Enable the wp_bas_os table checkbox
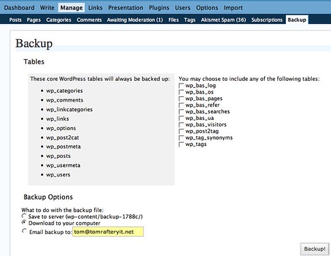331x256 pixels. [181, 92]
